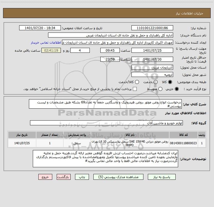The width and height of the screenshot is (214, 207).
Task: Click the نام کالا column header
Action: [x=130, y=135]
